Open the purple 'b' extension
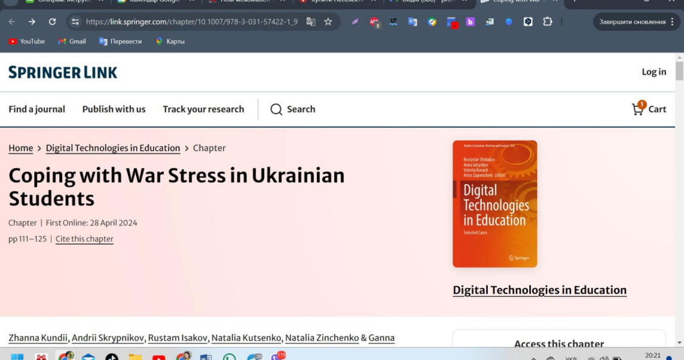Image resolution: width=684 pixels, height=360 pixels. [470, 22]
